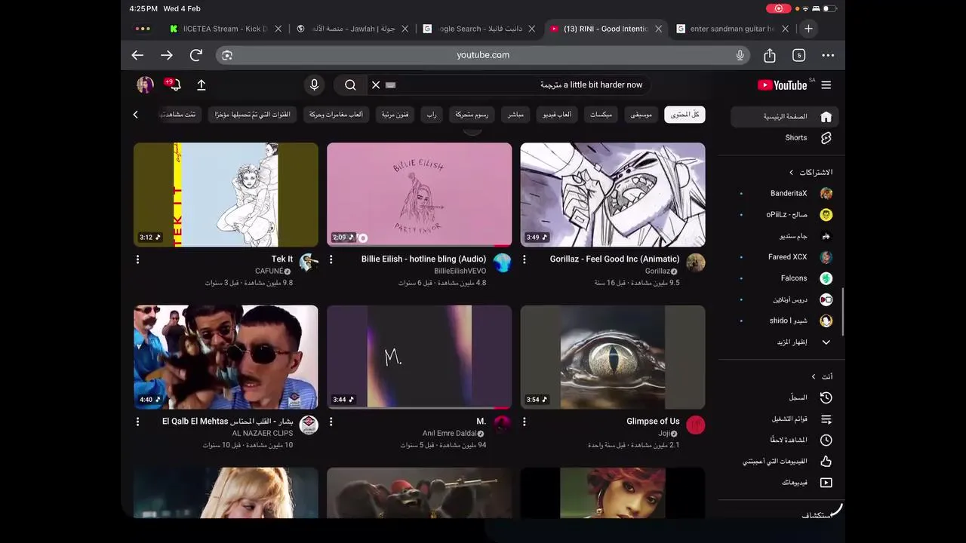Open CAFUNÉ channel avatar

pos(309,262)
